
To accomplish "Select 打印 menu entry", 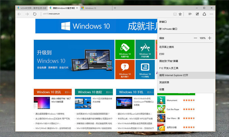I will coord(186,54).
